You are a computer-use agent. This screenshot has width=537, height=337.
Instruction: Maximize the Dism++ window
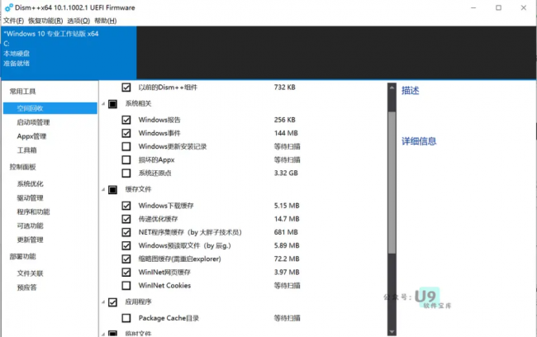pyautogui.click(x=499, y=7)
